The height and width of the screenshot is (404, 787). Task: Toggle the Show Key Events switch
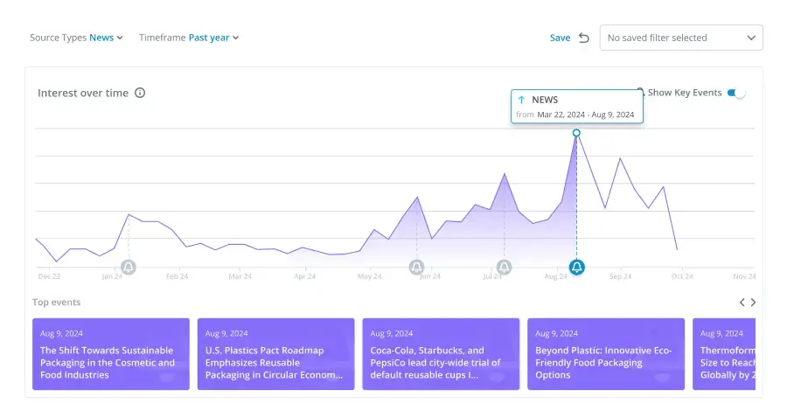[x=736, y=93]
